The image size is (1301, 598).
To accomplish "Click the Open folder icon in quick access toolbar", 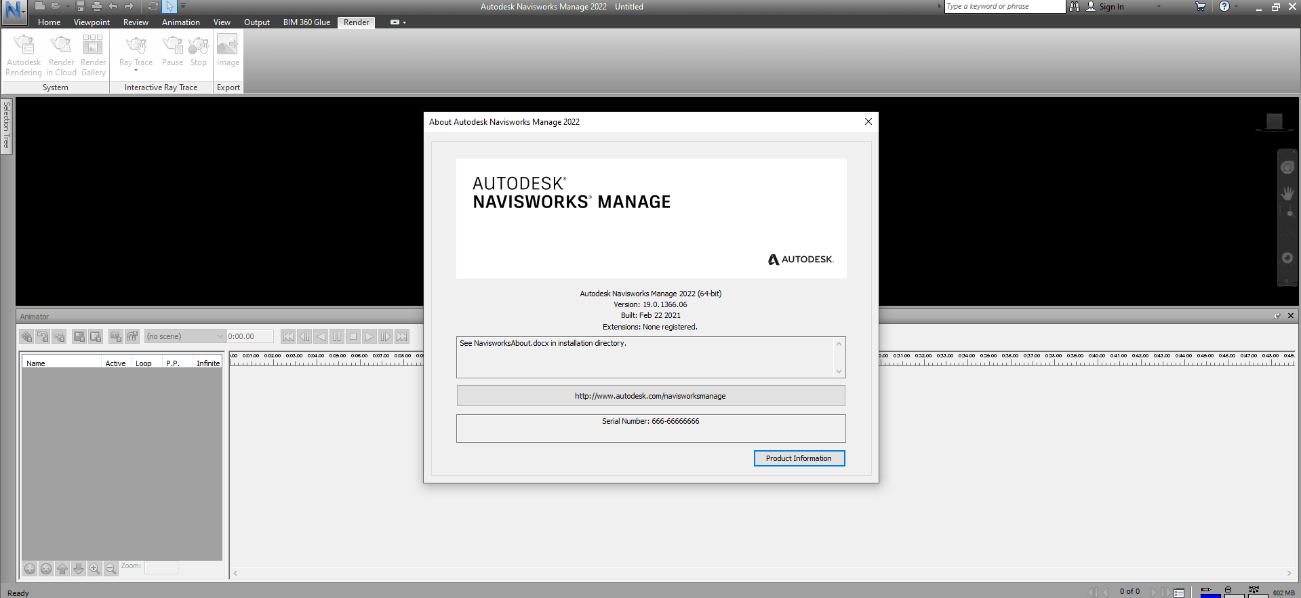I will [x=56, y=6].
